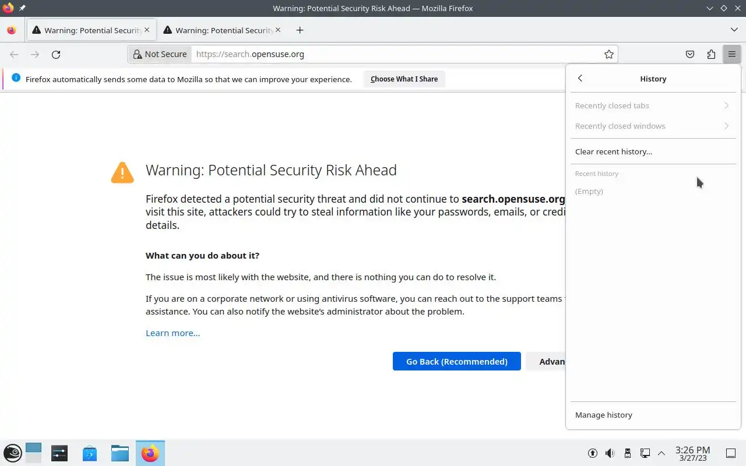
Task: Open removable devices tray icon
Action: tap(628, 453)
